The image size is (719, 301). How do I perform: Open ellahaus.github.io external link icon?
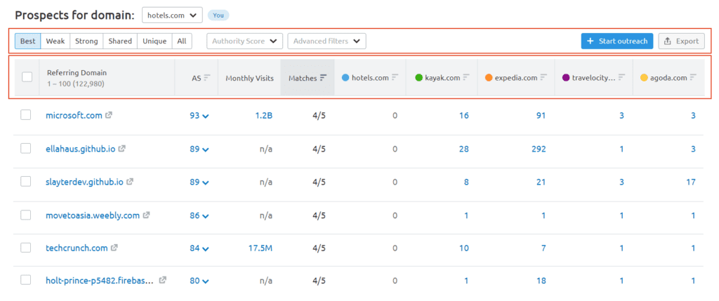pyautogui.click(x=122, y=149)
